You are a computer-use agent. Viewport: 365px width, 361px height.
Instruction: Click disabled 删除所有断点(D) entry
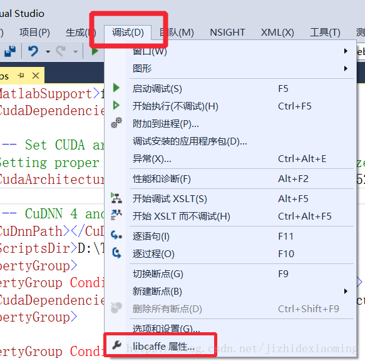coord(230,309)
